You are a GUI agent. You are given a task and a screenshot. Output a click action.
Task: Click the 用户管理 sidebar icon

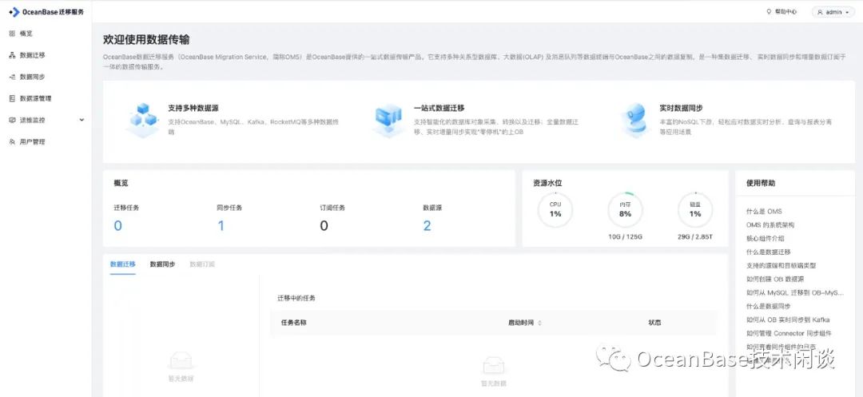click(12, 142)
